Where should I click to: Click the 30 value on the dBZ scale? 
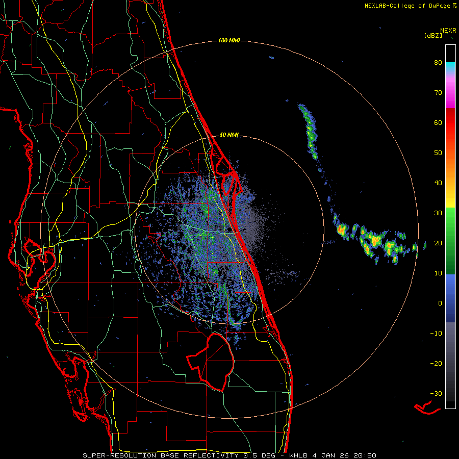pos(438,213)
